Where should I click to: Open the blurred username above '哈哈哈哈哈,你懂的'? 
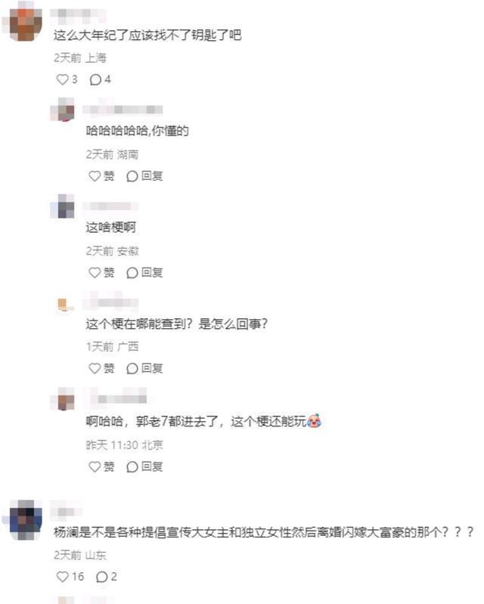tap(123, 110)
